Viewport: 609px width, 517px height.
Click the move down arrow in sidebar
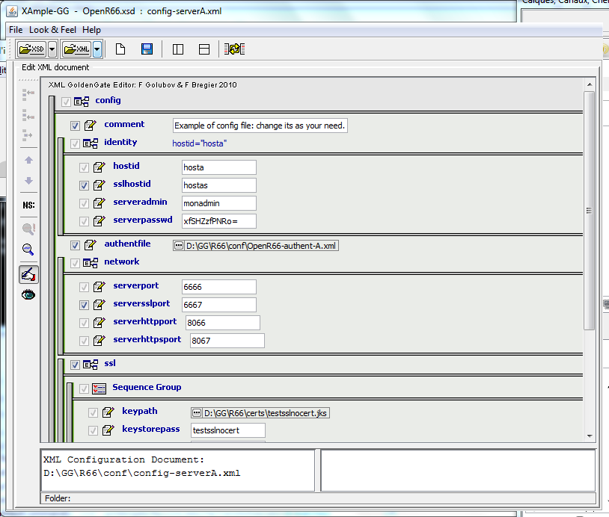[28, 181]
